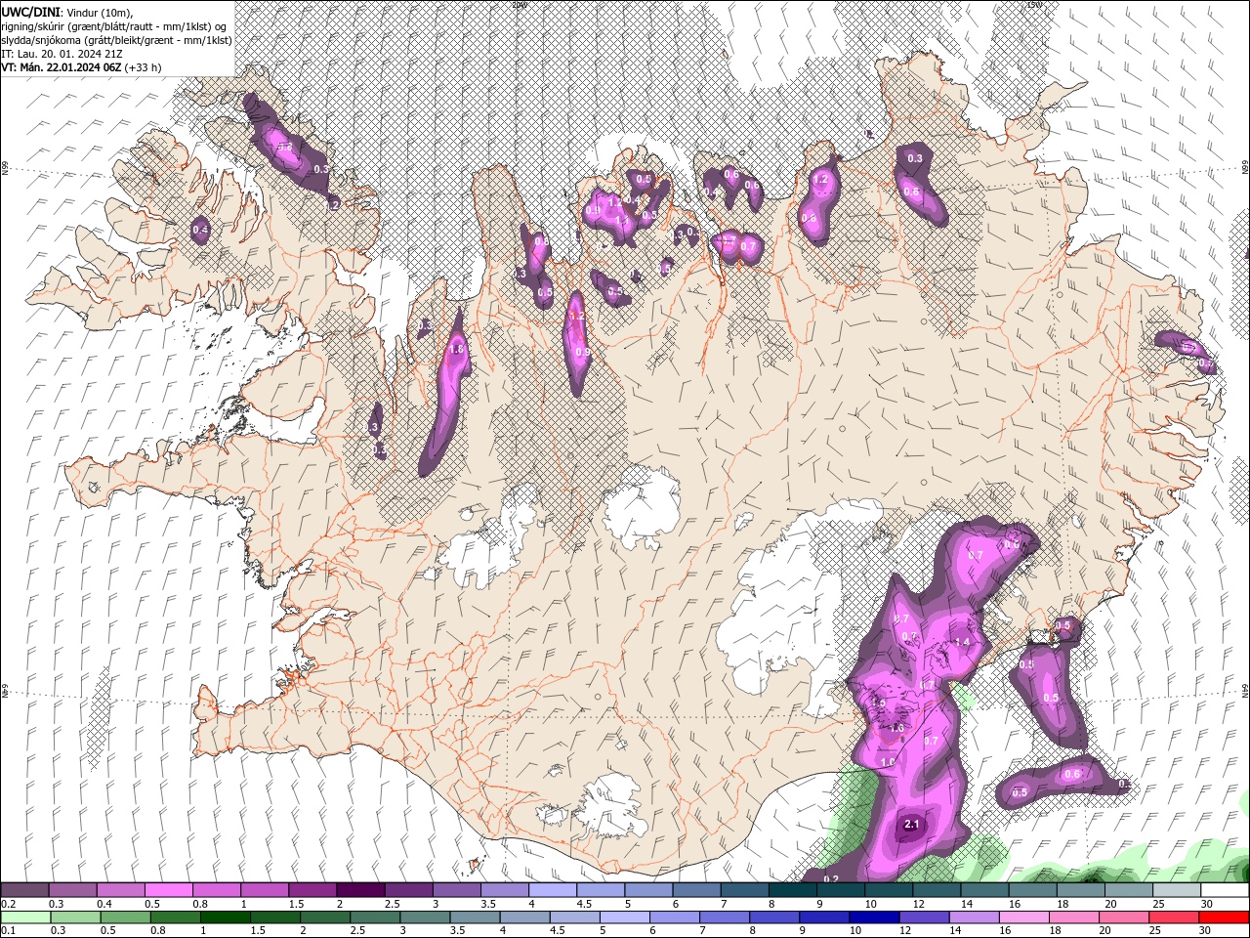Image resolution: width=1250 pixels, height=938 pixels.
Task: Click the pale green 0.1 swatch in rain legend
Action: (24, 917)
